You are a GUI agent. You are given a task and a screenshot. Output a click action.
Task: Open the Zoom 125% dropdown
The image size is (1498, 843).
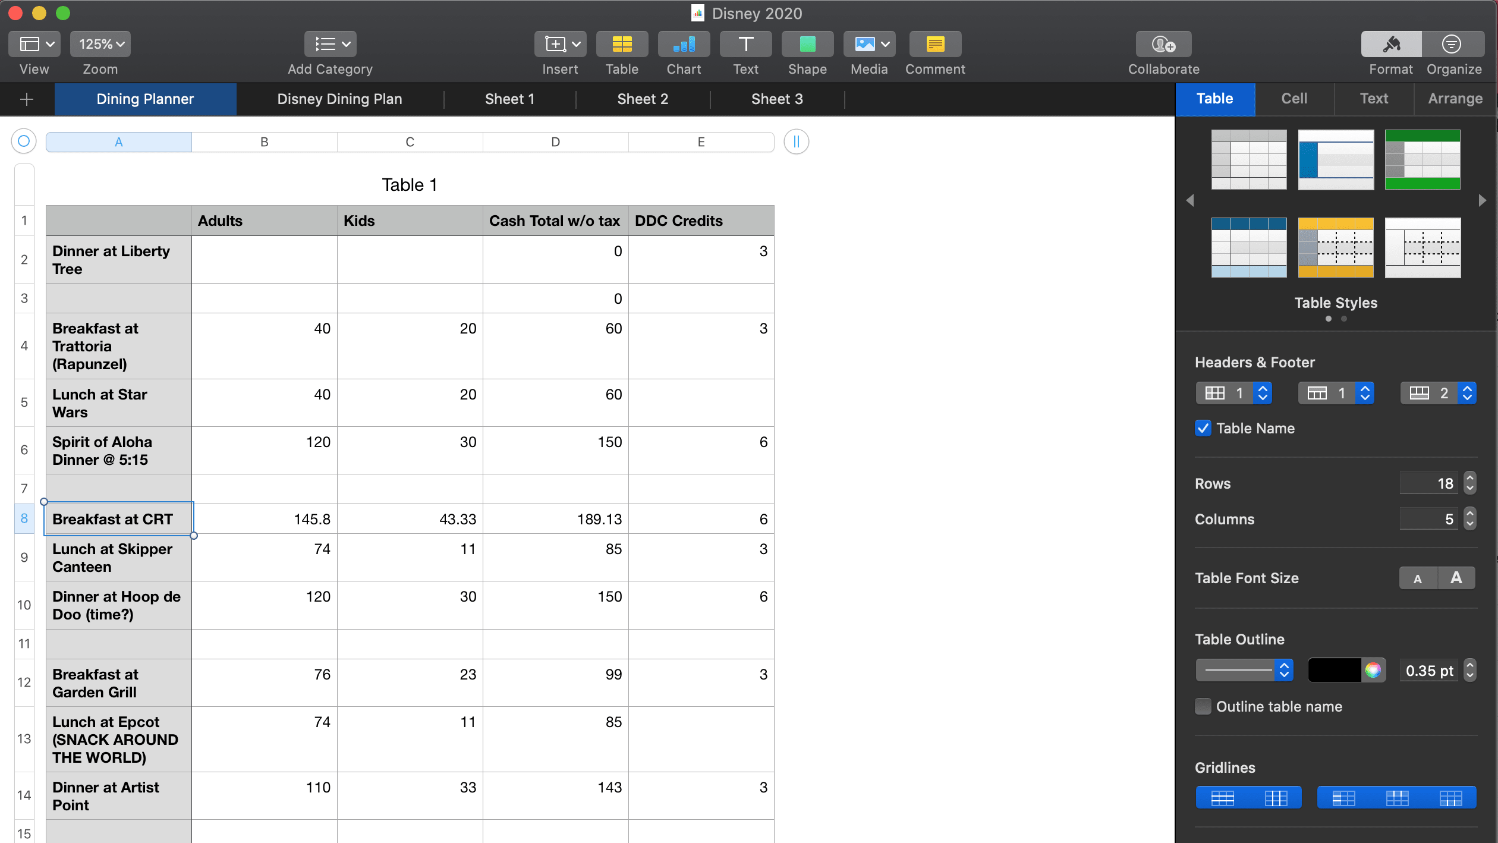[101, 45]
